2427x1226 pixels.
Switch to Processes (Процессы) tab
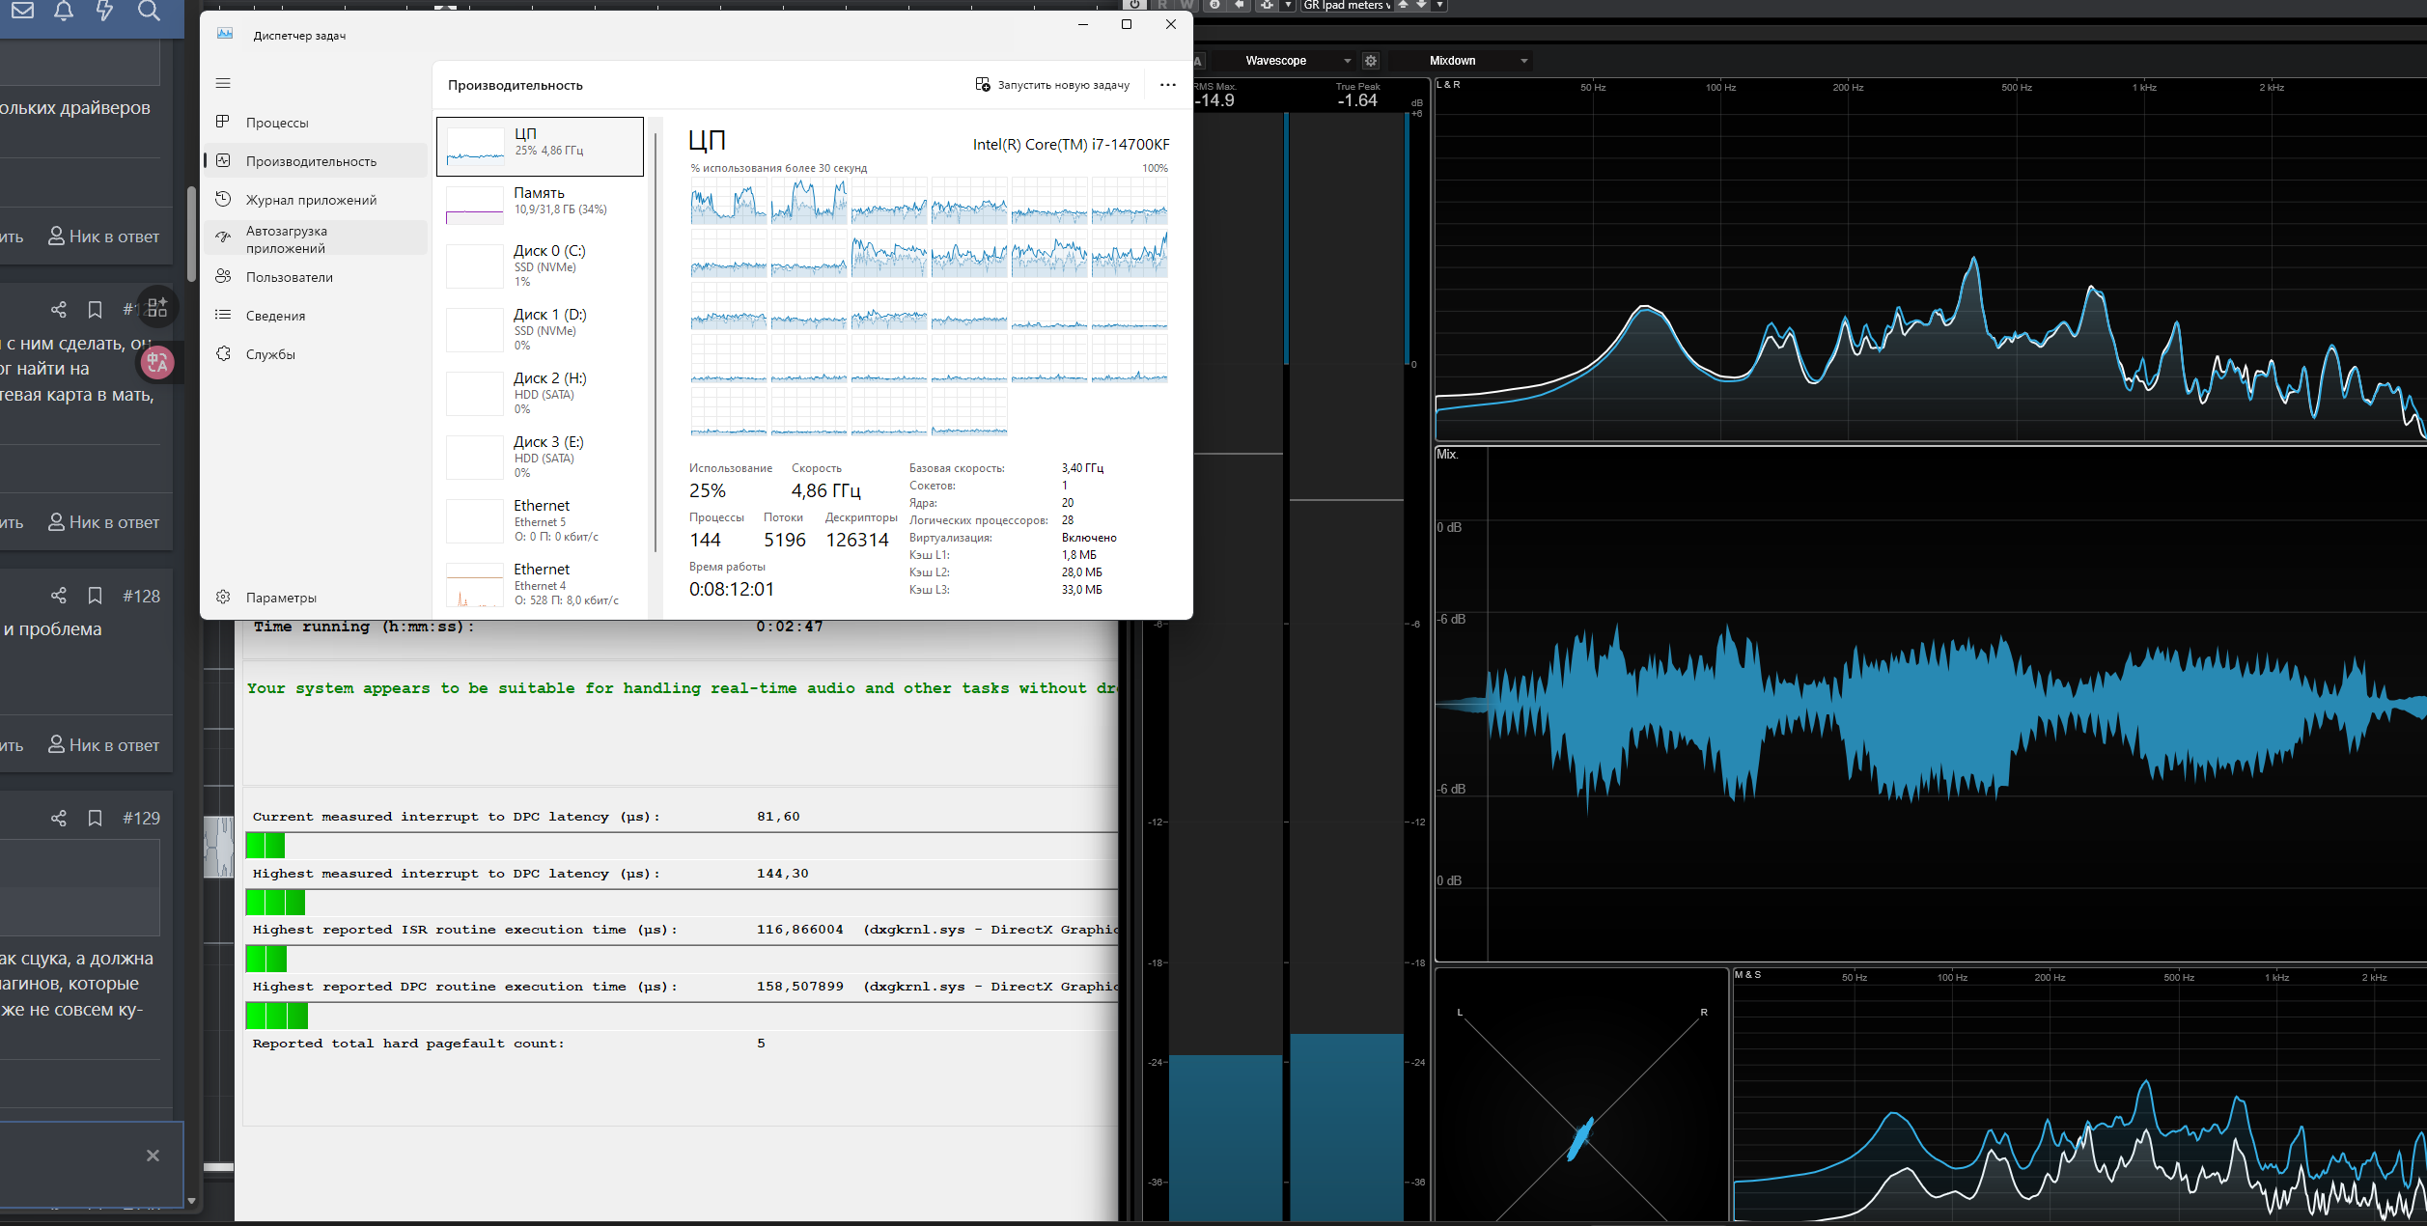[277, 123]
